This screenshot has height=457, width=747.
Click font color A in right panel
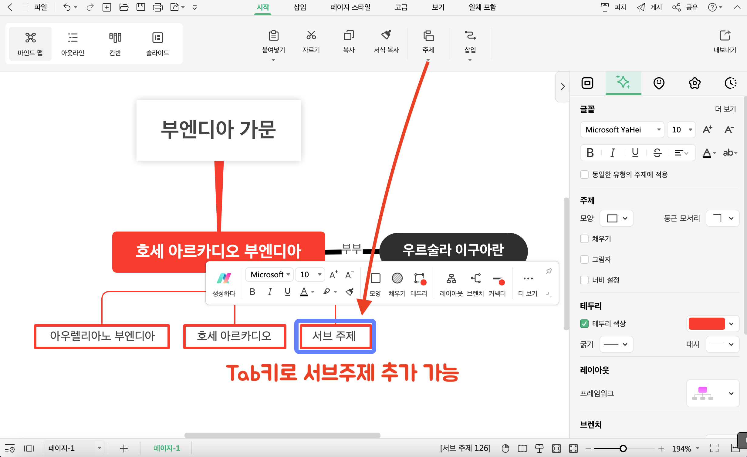(707, 153)
